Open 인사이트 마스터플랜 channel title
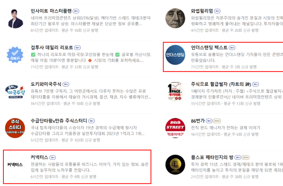Image resolution: width=283 pixels, height=186 pixels. click(x=51, y=11)
